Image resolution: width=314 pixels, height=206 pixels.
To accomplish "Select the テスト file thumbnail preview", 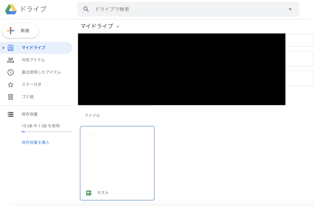I will coord(117,156).
